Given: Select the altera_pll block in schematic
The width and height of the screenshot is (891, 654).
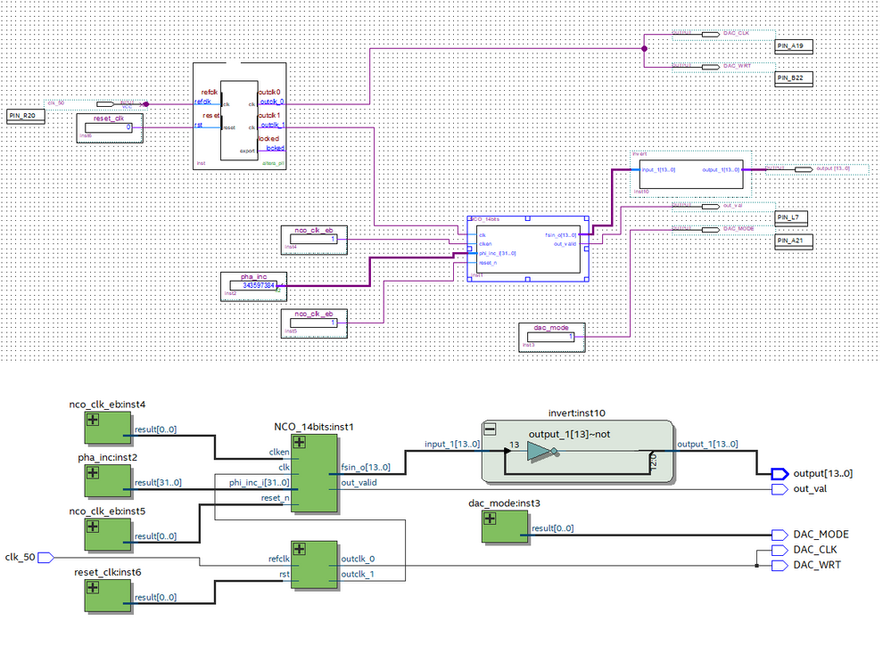Looking at the screenshot, I should point(239,116).
